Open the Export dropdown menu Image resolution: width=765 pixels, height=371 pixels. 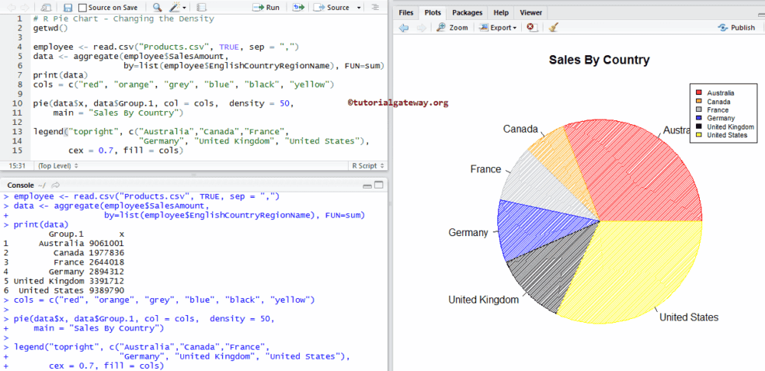(x=498, y=27)
